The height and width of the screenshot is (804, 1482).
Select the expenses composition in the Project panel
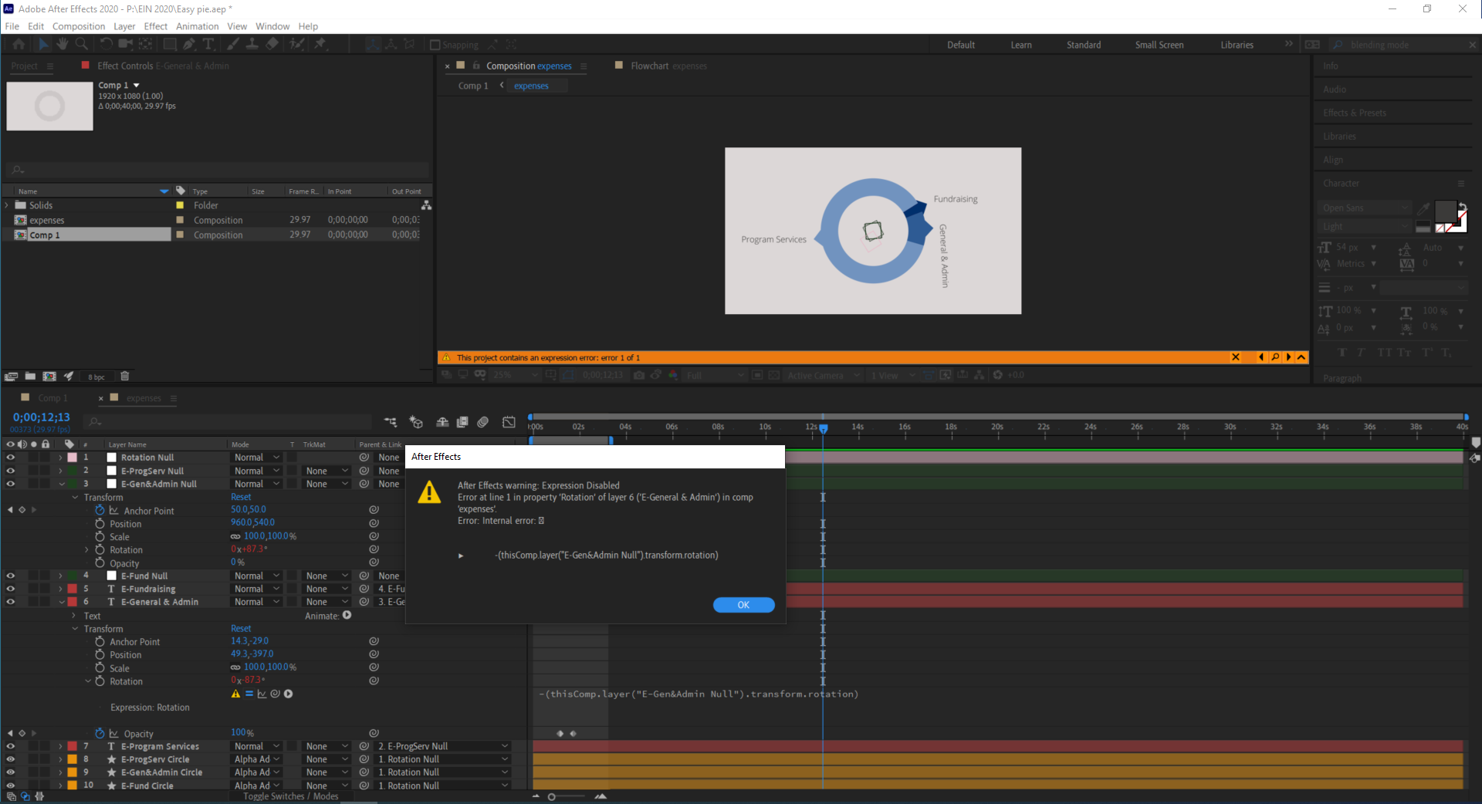[x=48, y=220]
